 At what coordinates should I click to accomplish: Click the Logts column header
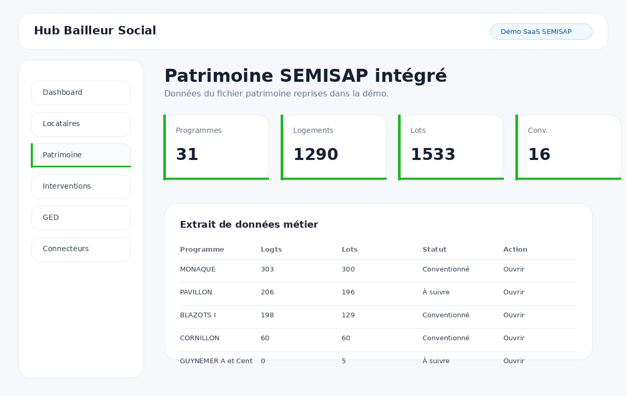[x=271, y=250]
